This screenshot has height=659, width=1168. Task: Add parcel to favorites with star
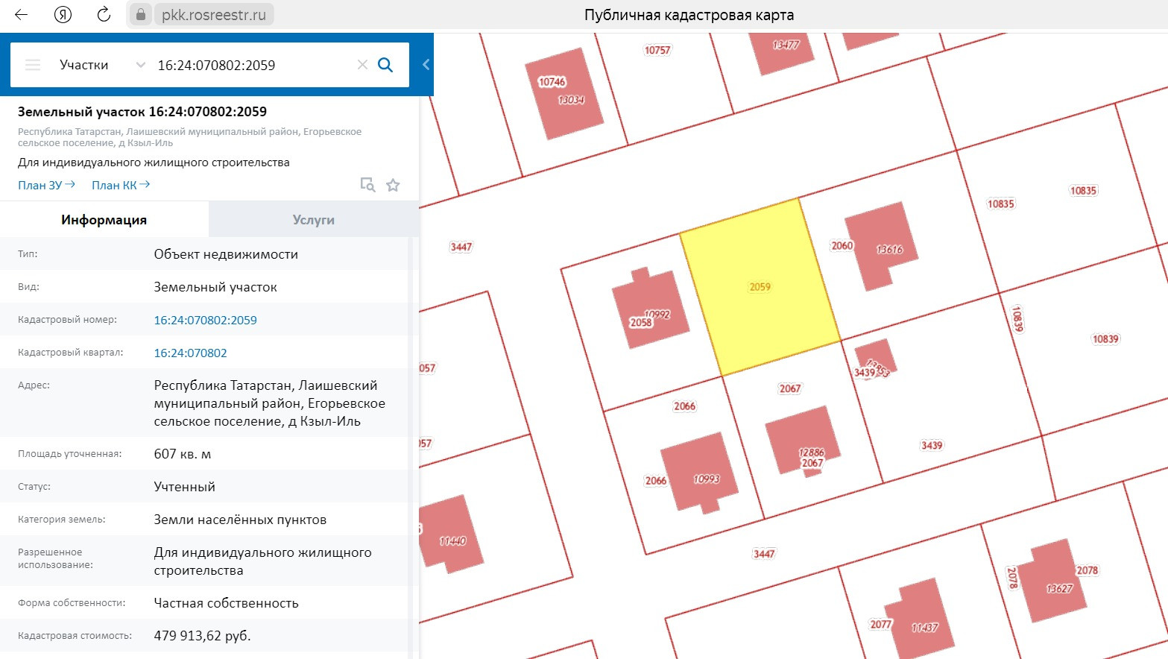[x=393, y=185]
